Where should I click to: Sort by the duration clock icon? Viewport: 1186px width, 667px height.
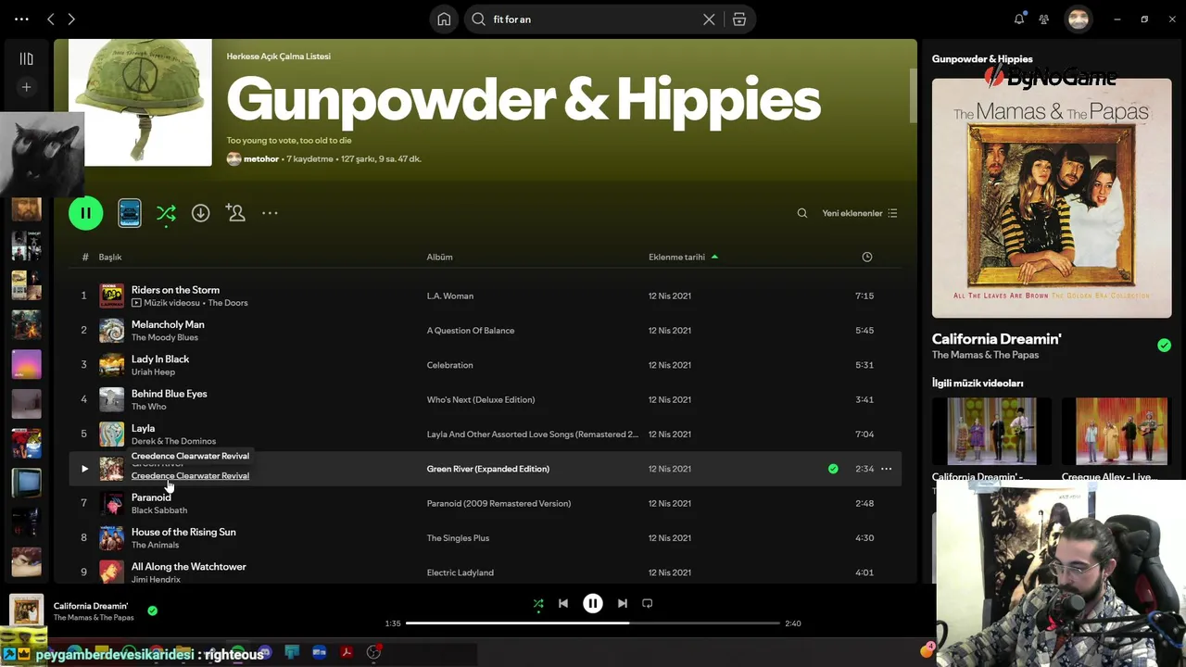(x=867, y=257)
